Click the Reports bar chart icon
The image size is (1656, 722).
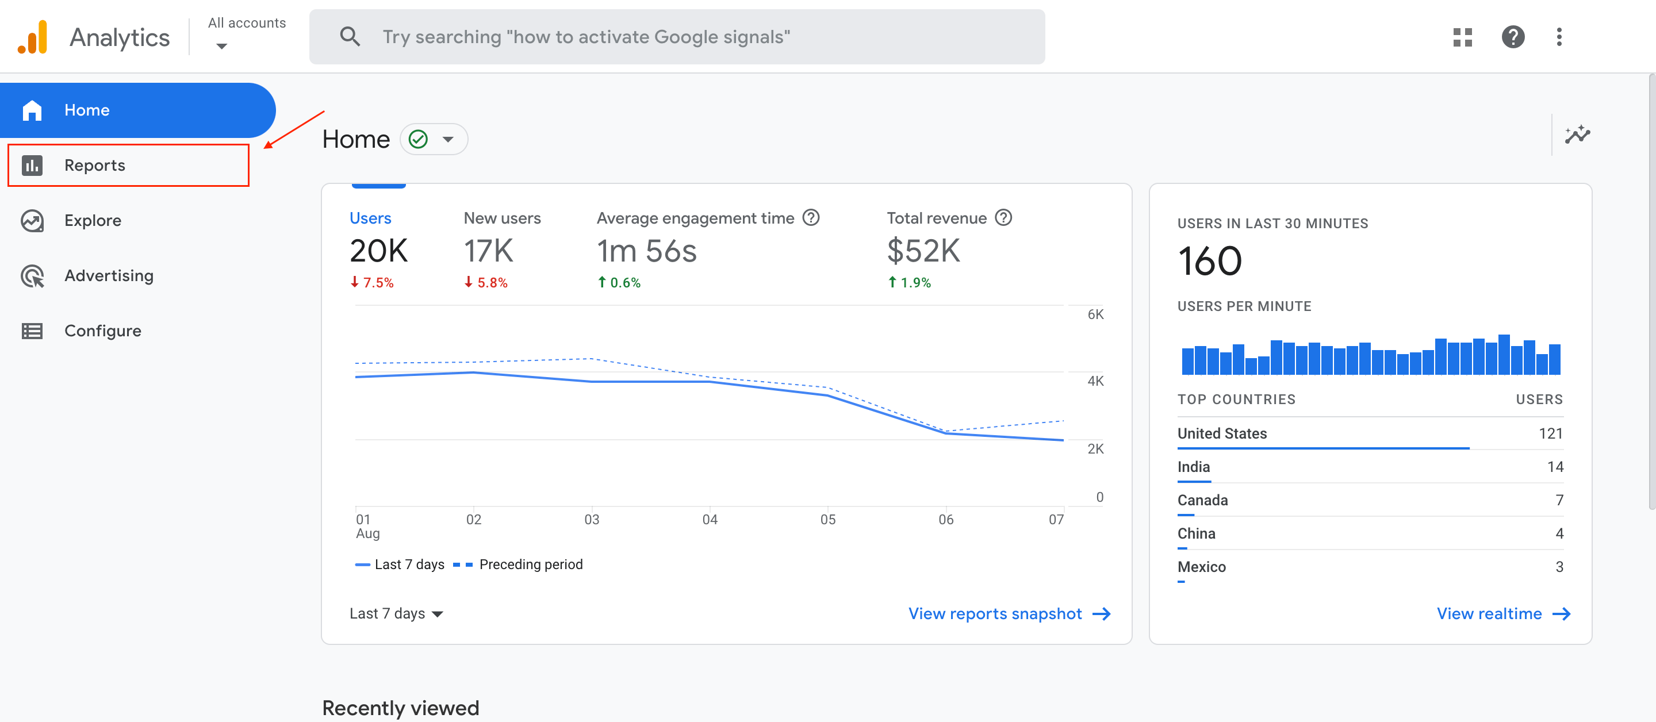click(x=32, y=165)
